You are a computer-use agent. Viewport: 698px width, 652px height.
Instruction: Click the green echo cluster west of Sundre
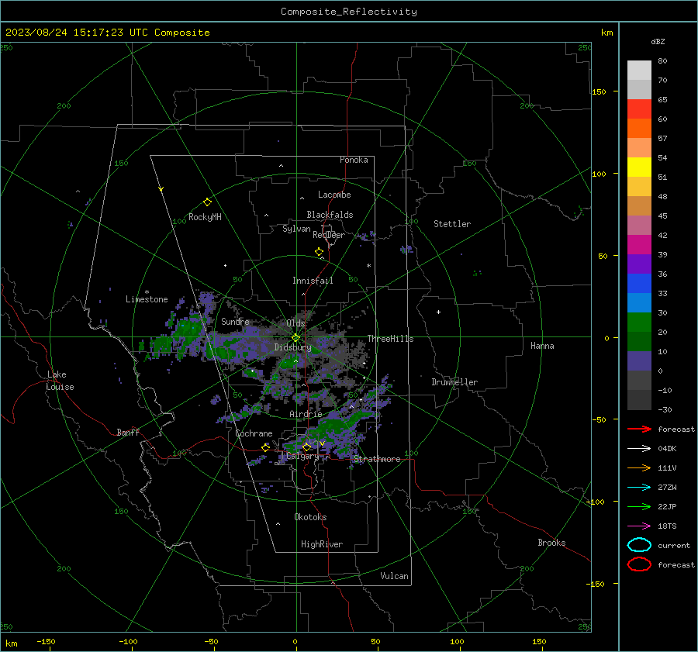[x=187, y=329]
